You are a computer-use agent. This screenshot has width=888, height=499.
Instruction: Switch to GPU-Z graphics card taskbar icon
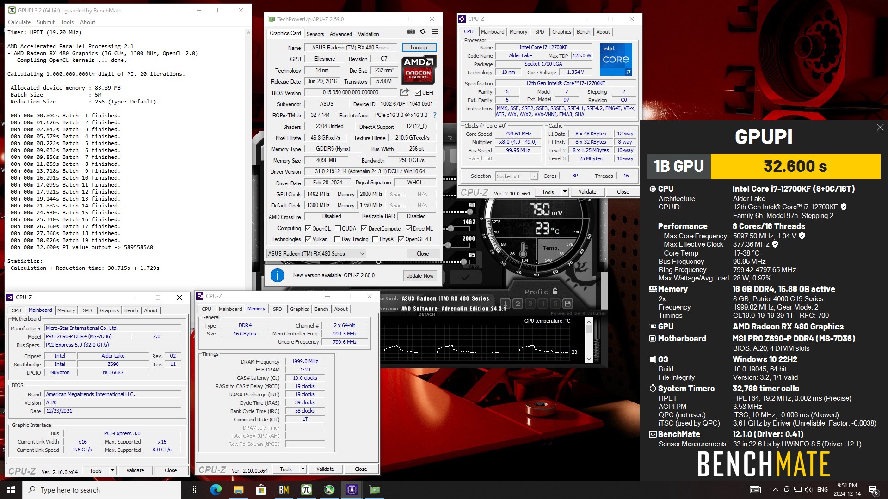(x=374, y=490)
